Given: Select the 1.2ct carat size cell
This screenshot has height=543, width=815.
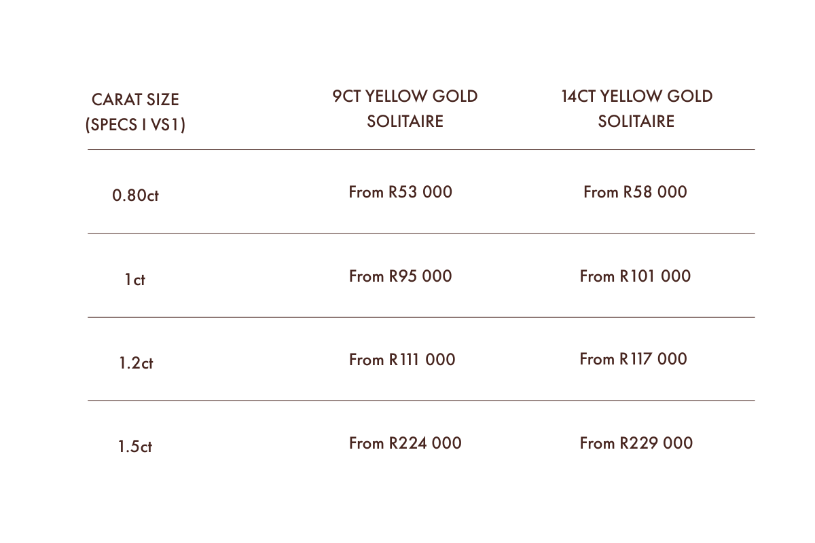Looking at the screenshot, I should [x=136, y=363].
